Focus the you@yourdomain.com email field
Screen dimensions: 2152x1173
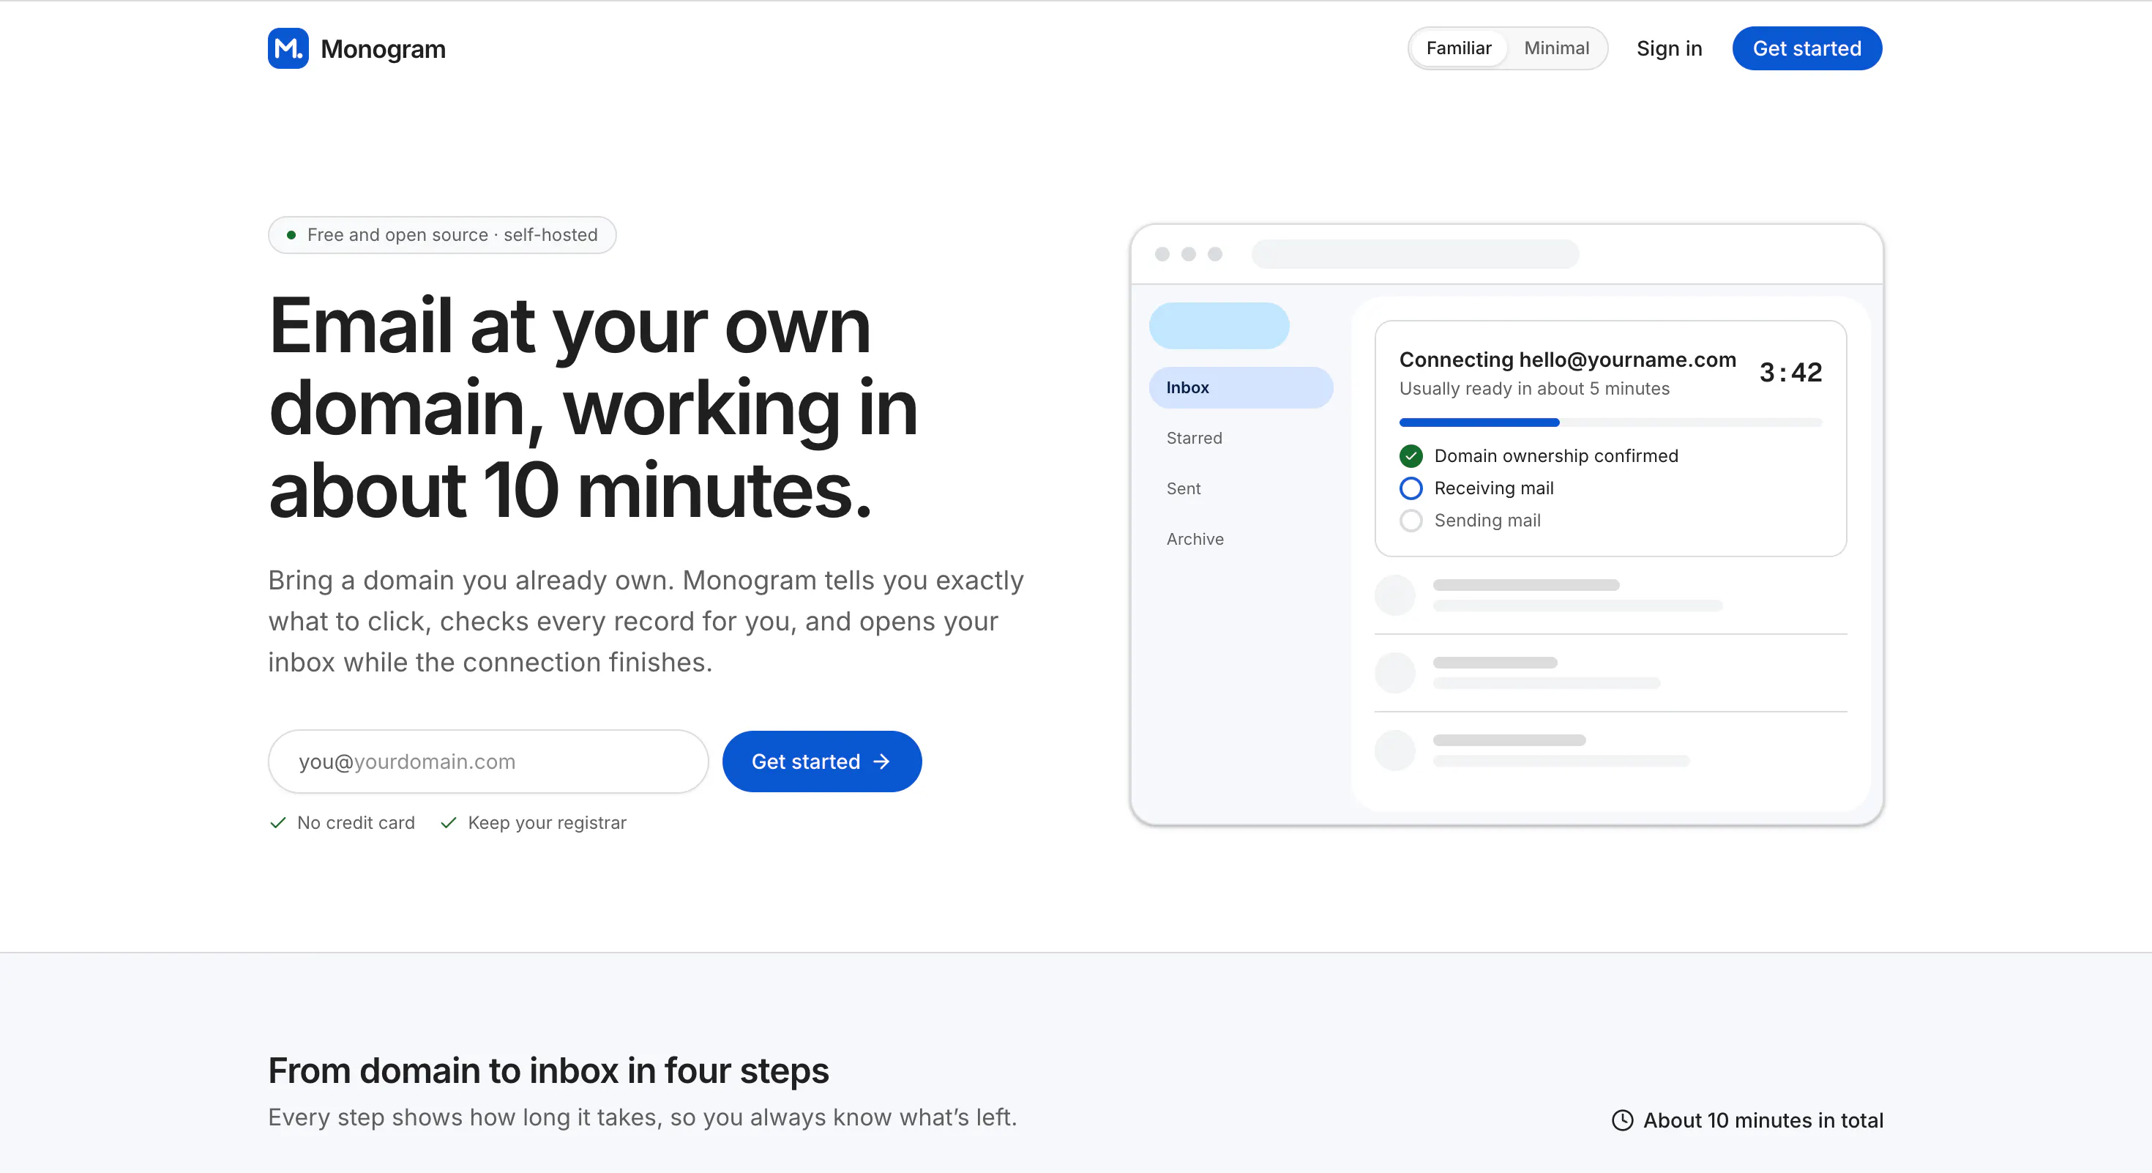(489, 762)
